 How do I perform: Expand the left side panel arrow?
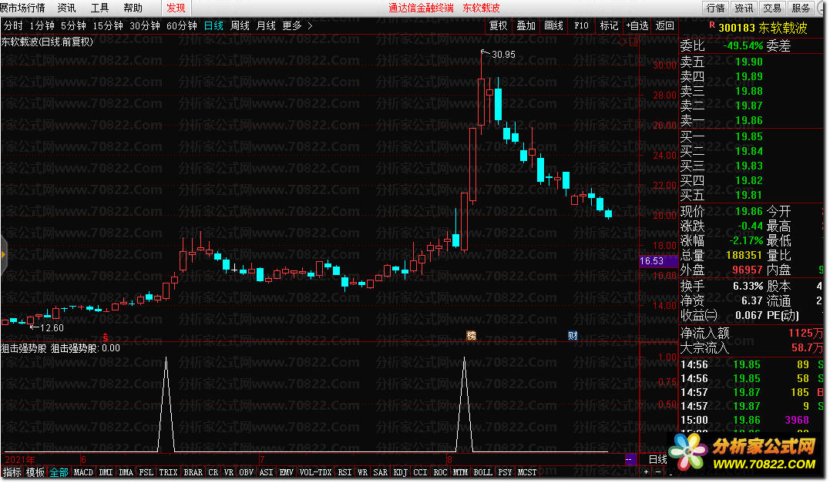tap(3, 255)
